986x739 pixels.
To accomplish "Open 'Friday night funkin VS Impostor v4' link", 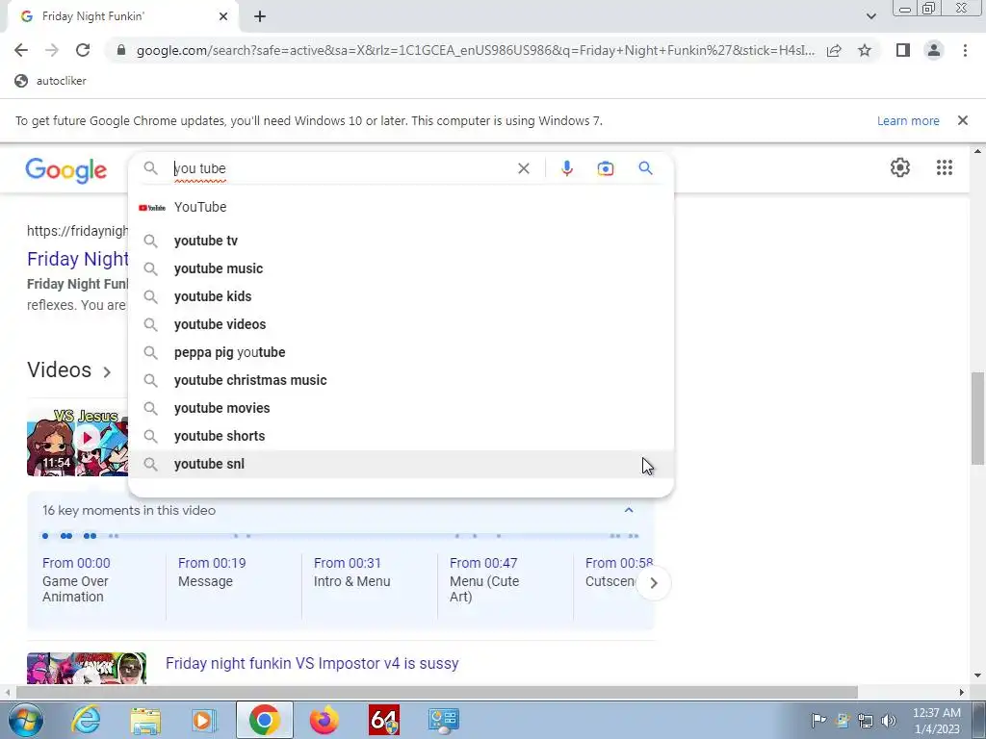I will click(x=312, y=664).
